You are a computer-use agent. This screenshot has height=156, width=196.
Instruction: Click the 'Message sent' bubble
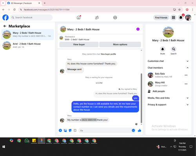[74, 69]
